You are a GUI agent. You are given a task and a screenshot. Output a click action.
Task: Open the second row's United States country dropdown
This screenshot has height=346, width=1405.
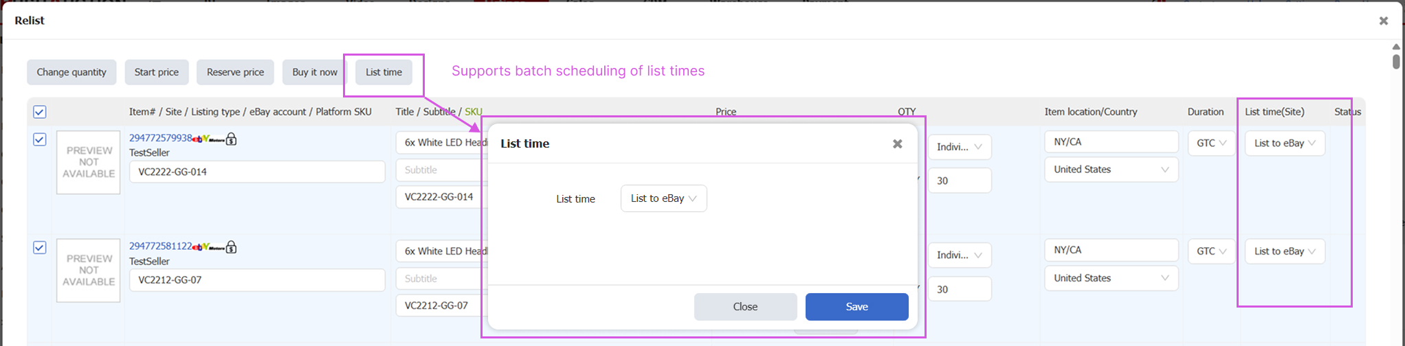pos(1111,278)
